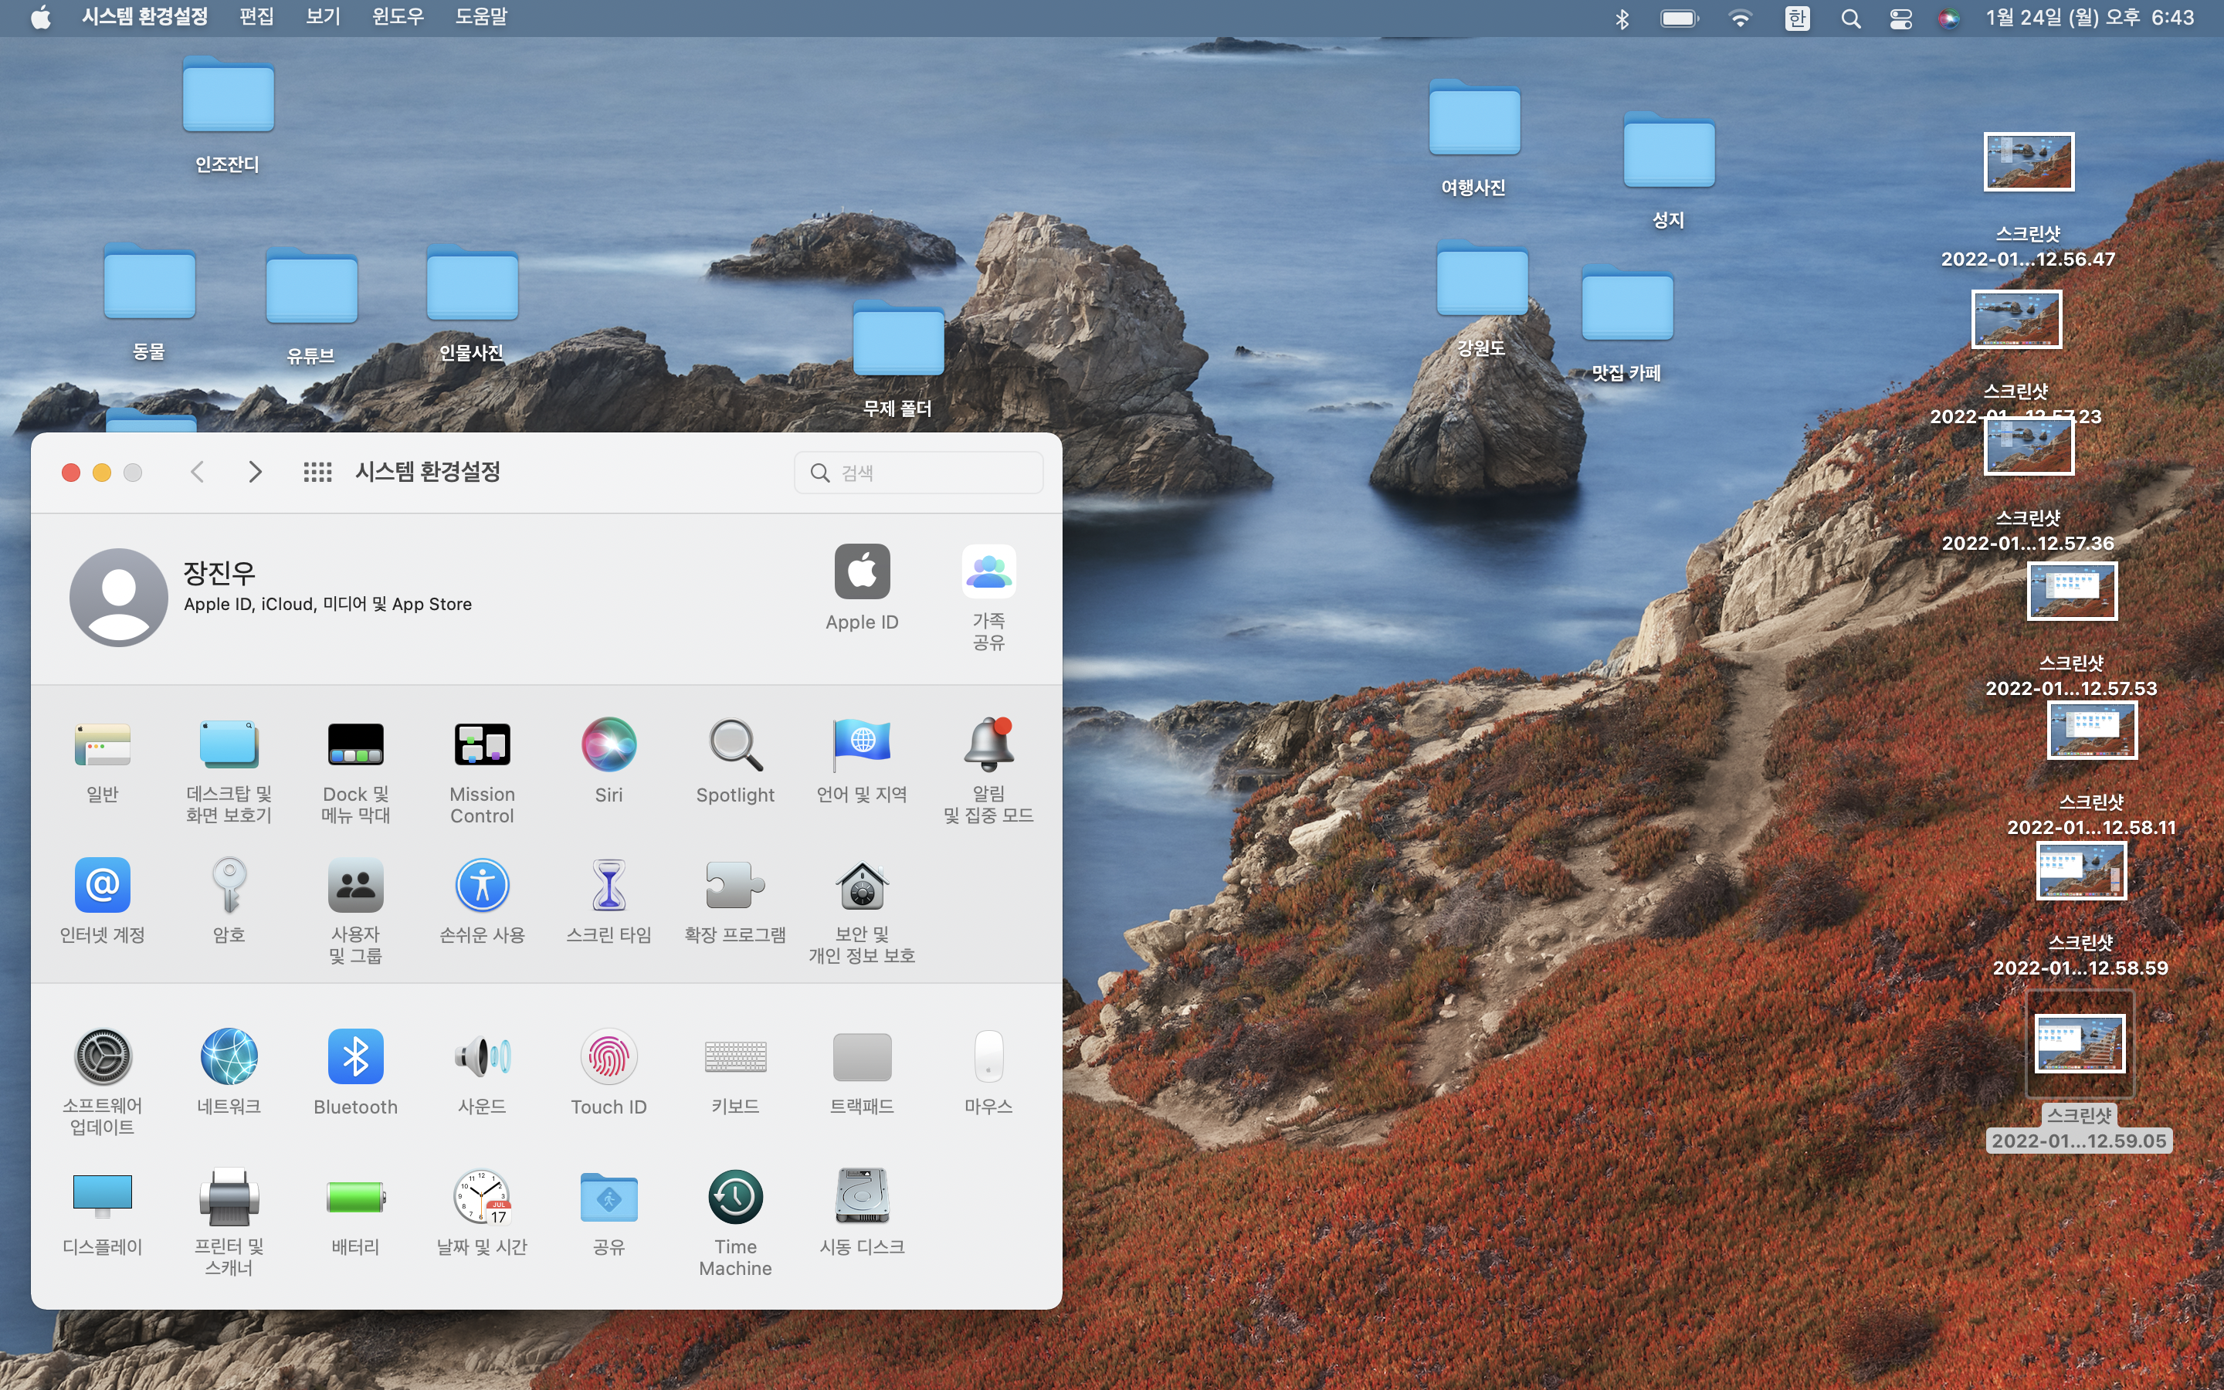2224x1390 pixels.
Task: Open Mission Control settings
Action: click(482, 744)
